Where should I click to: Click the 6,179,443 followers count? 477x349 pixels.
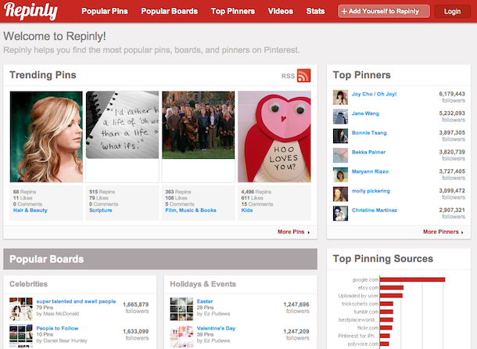coord(452,97)
